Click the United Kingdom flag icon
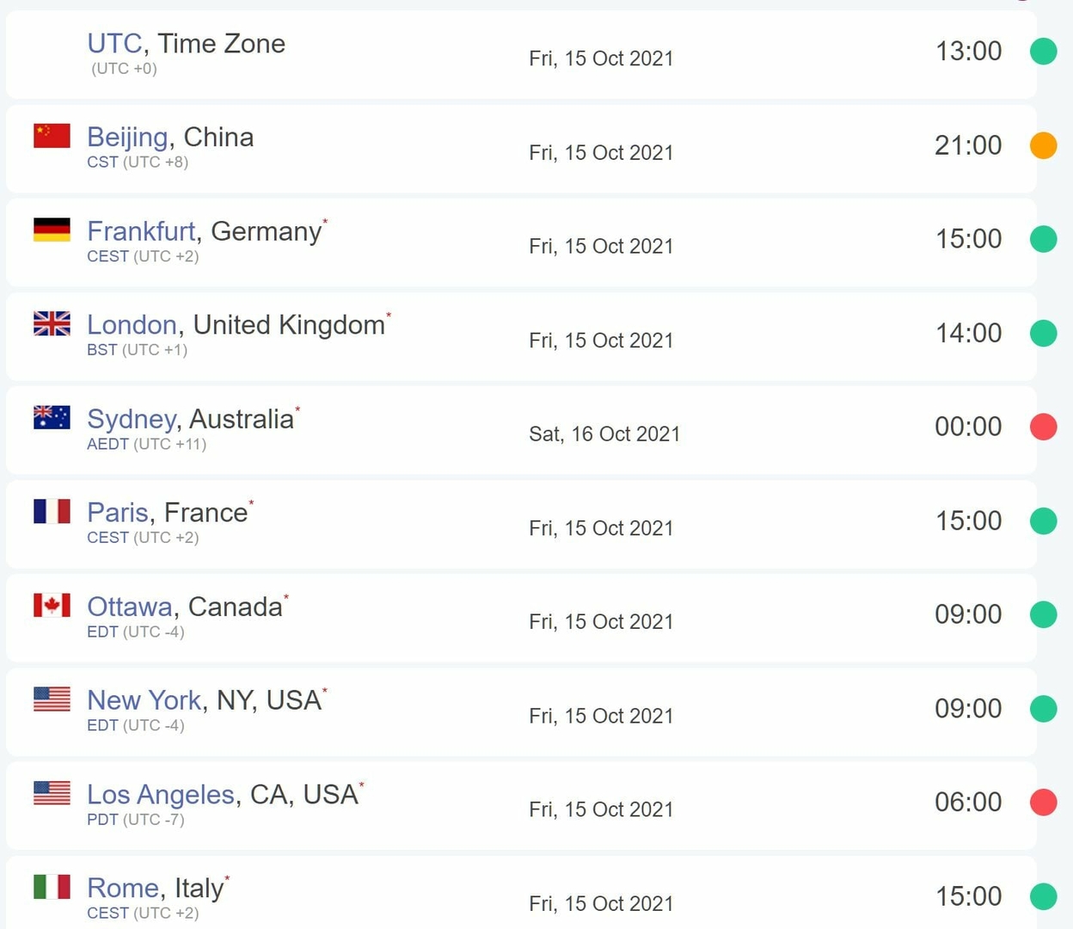Image resolution: width=1073 pixels, height=929 pixels. click(x=52, y=323)
